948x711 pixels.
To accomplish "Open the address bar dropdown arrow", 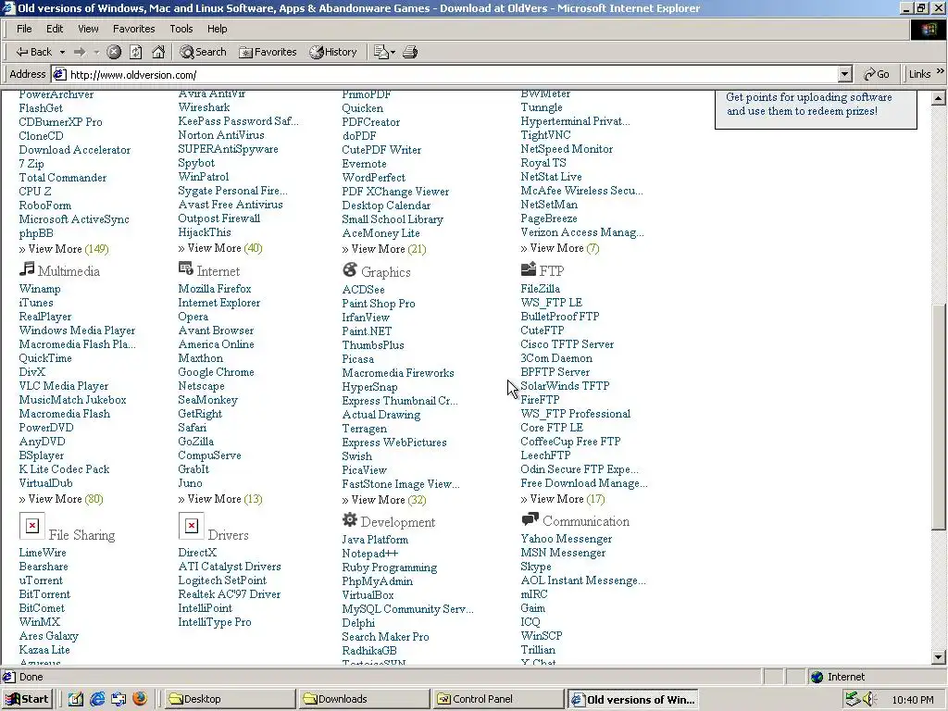I will click(844, 74).
